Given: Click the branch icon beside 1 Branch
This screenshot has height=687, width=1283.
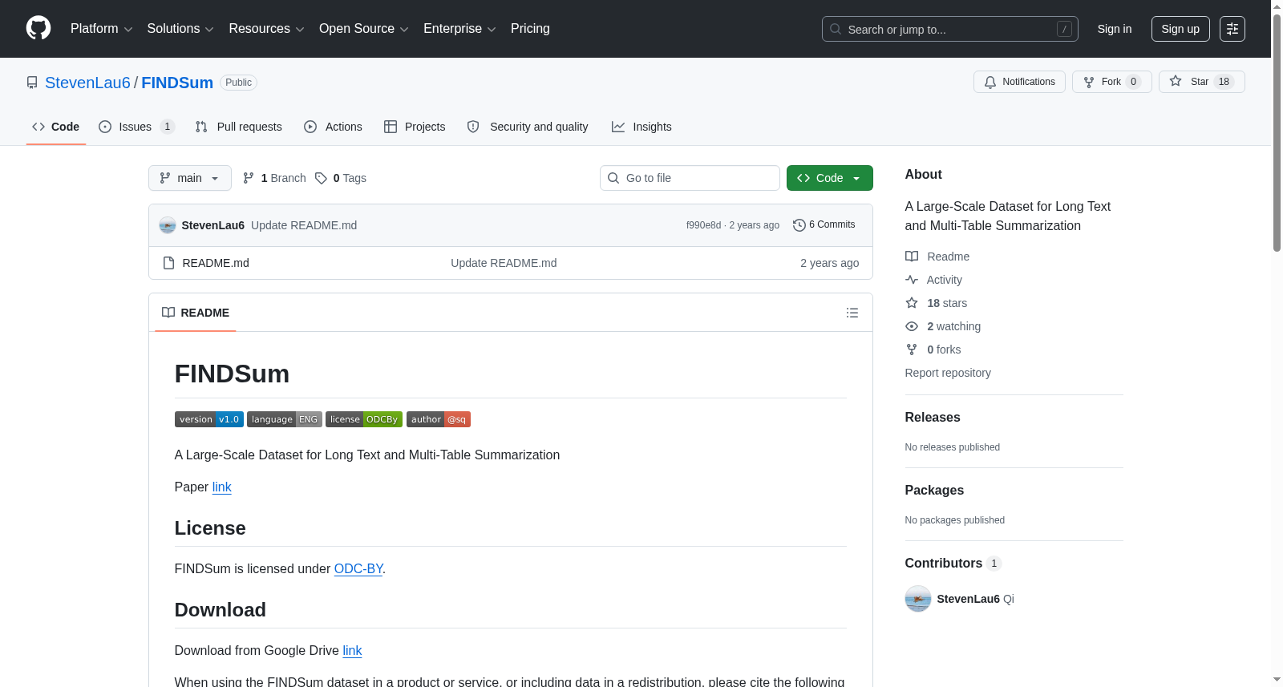Looking at the screenshot, I should [x=249, y=178].
